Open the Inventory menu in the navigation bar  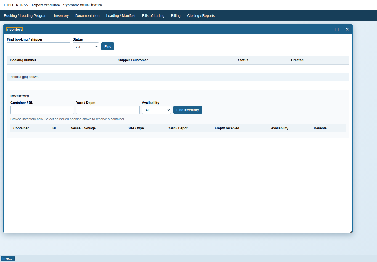[x=61, y=16]
